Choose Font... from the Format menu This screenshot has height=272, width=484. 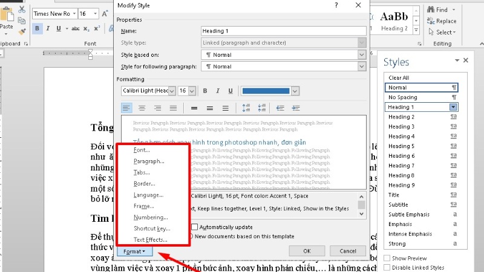(142, 150)
